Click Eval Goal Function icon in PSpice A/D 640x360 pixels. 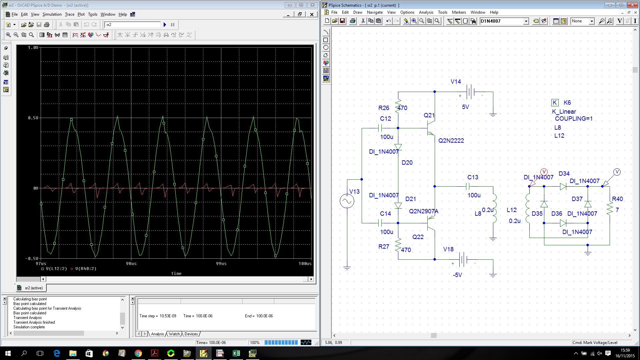pyautogui.click(x=83, y=35)
